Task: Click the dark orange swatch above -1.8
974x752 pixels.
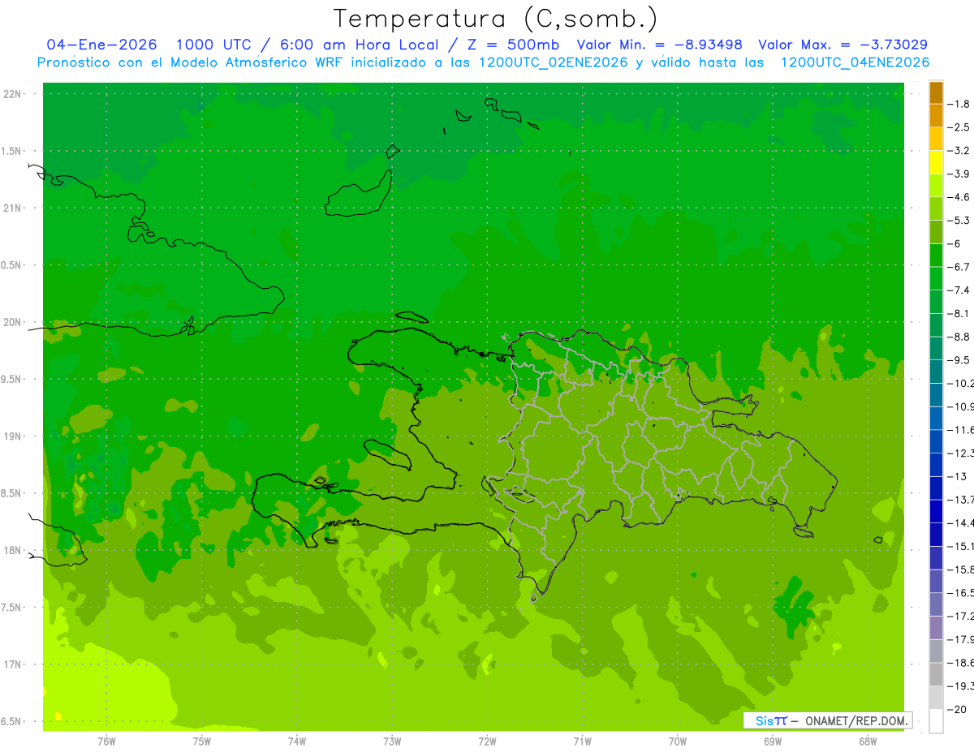Action: click(936, 92)
